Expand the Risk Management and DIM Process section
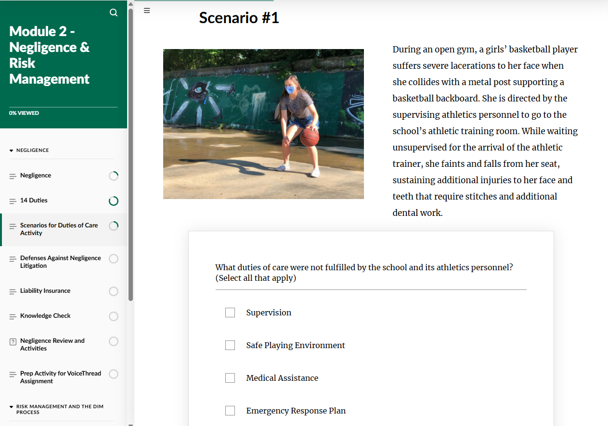608x426 pixels. [x=11, y=406]
